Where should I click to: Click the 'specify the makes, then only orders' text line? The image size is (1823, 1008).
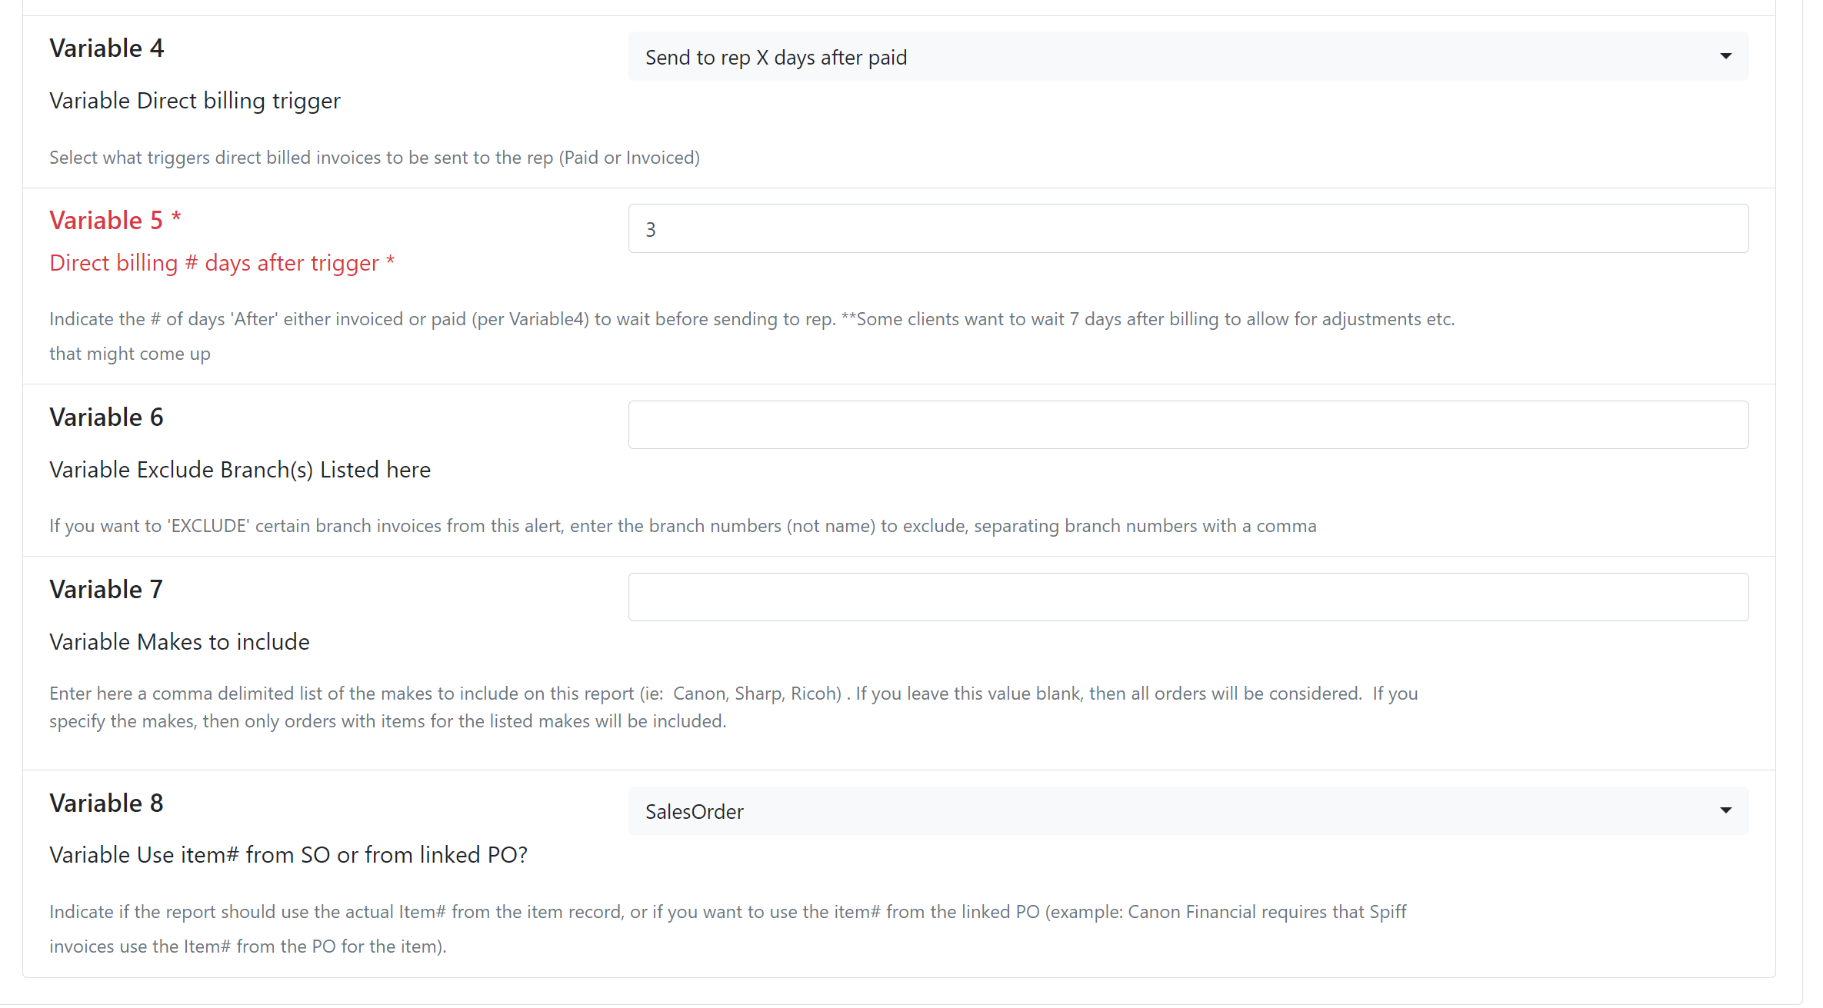pos(388,721)
